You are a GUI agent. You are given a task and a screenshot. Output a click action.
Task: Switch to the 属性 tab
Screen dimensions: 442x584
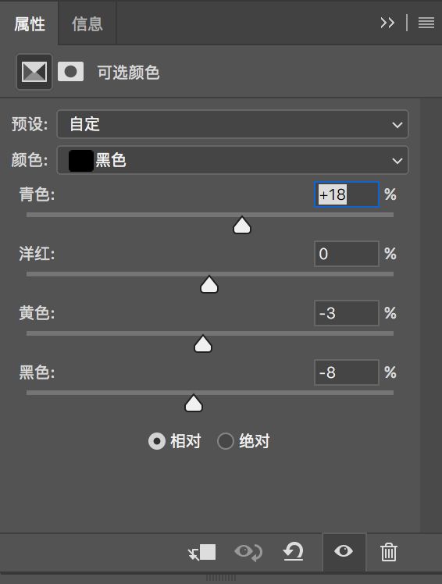coord(30,24)
